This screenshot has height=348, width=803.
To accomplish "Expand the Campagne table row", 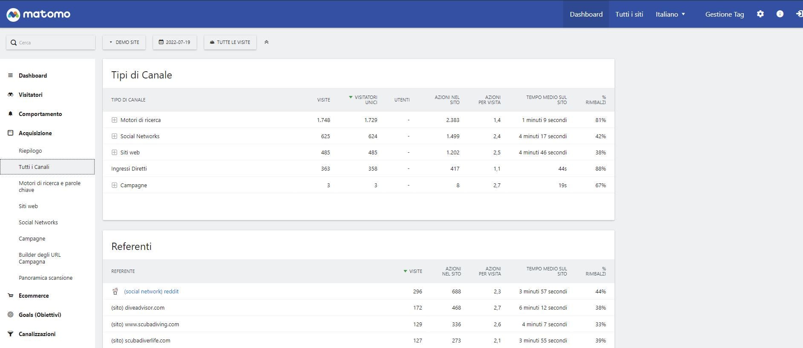I will tap(114, 186).
